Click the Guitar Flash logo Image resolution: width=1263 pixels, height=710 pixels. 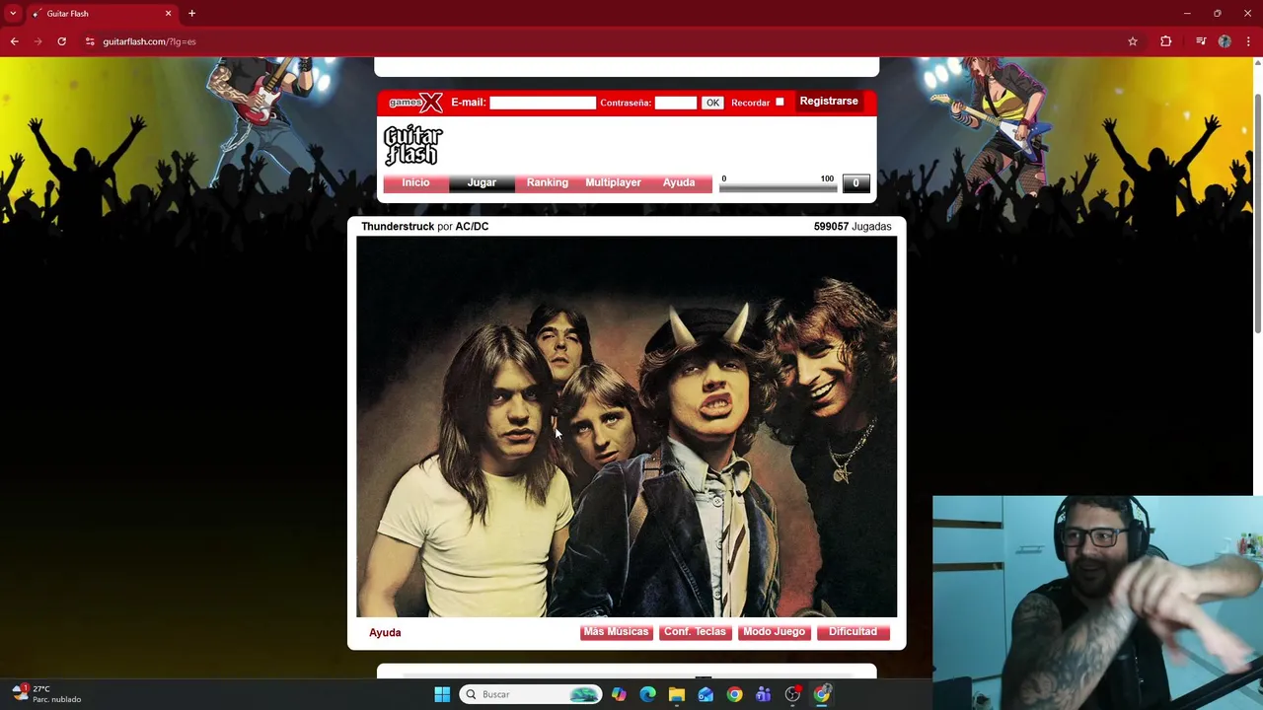point(412,146)
